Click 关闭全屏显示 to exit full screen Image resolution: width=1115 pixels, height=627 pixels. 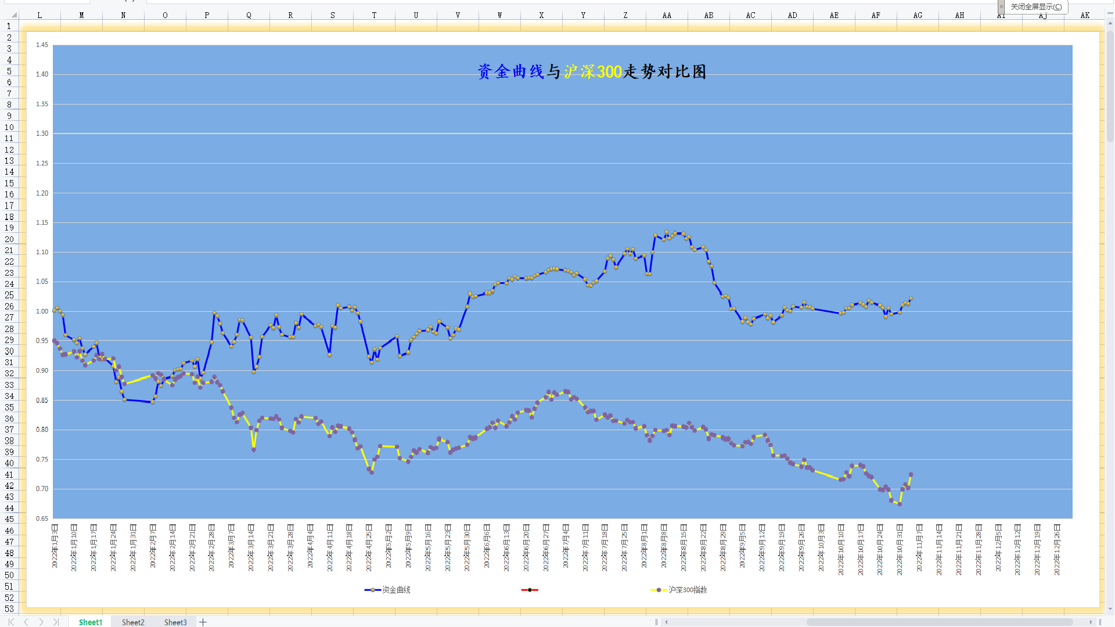(x=1036, y=7)
